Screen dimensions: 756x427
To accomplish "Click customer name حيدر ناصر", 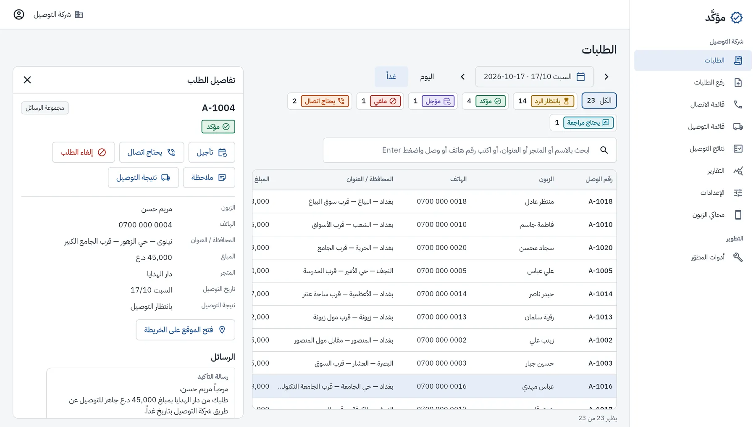I will click(x=541, y=294).
